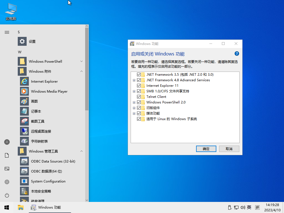Expand Windows PowerShell 2.0 tree node
This screenshot has height=213, width=284.
[x=134, y=103]
